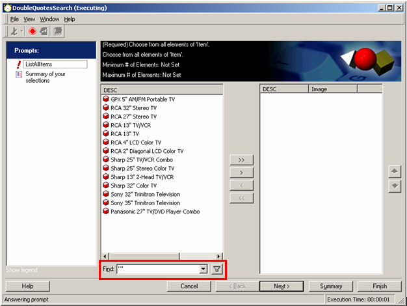
Task: Select Sharp 25" Stereo Color TV
Action: (x=142, y=168)
